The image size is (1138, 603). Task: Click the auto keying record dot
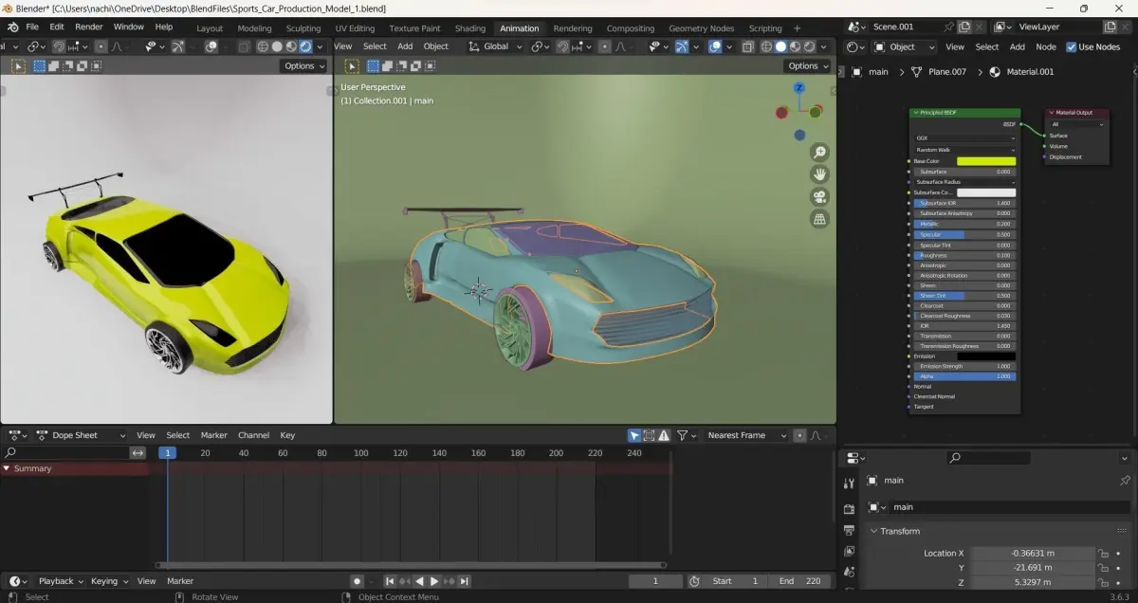tap(357, 581)
